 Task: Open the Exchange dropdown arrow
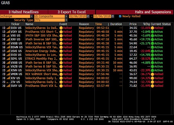pos(32,16)
